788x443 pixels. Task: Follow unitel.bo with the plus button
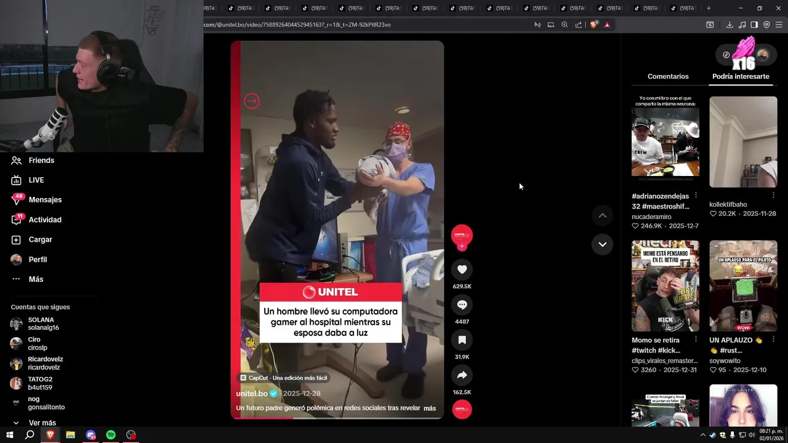click(x=462, y=247)
